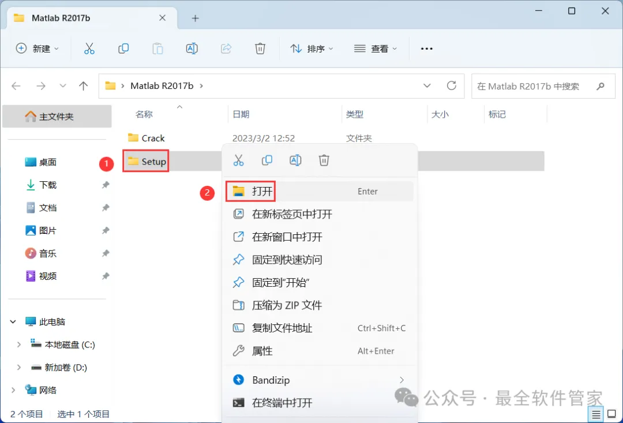Collapse the 此电脑 tree node
This screenshot has height=423, width=623.
coord(13,321)
